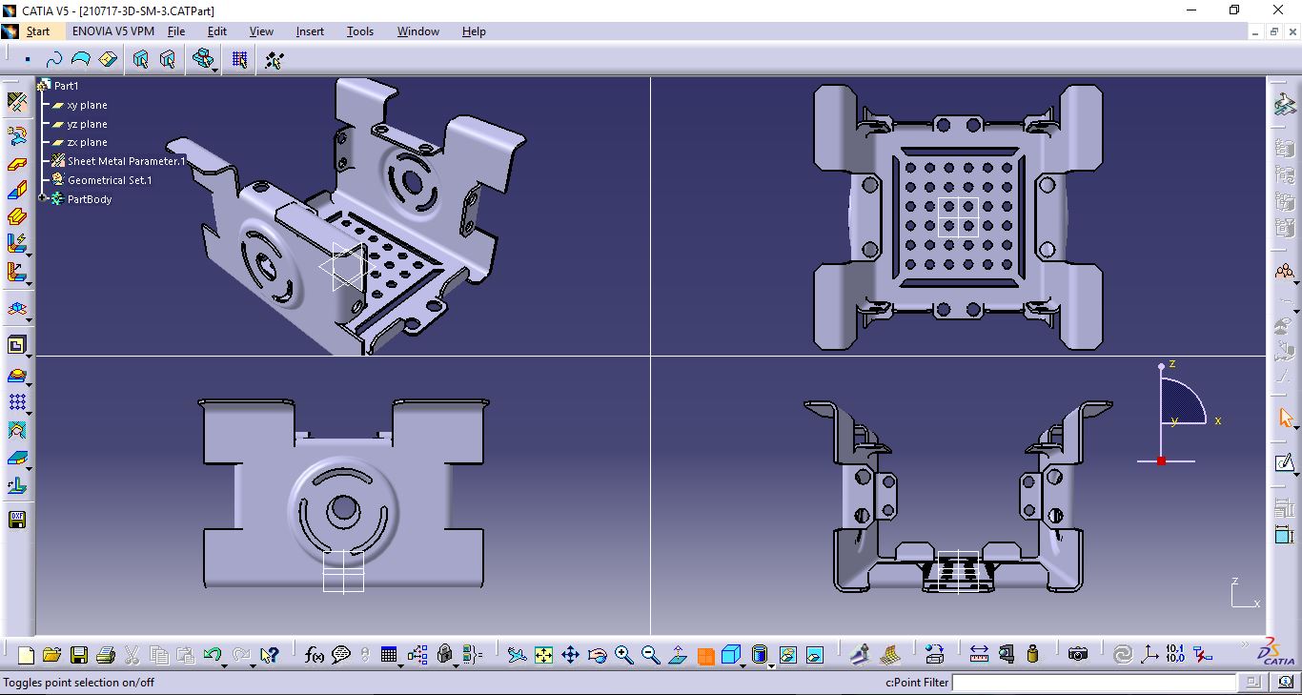Viewport: 1302px width, 695px height.
Task: Select the Zoom In magnifier icon
Action: (624, 654)
